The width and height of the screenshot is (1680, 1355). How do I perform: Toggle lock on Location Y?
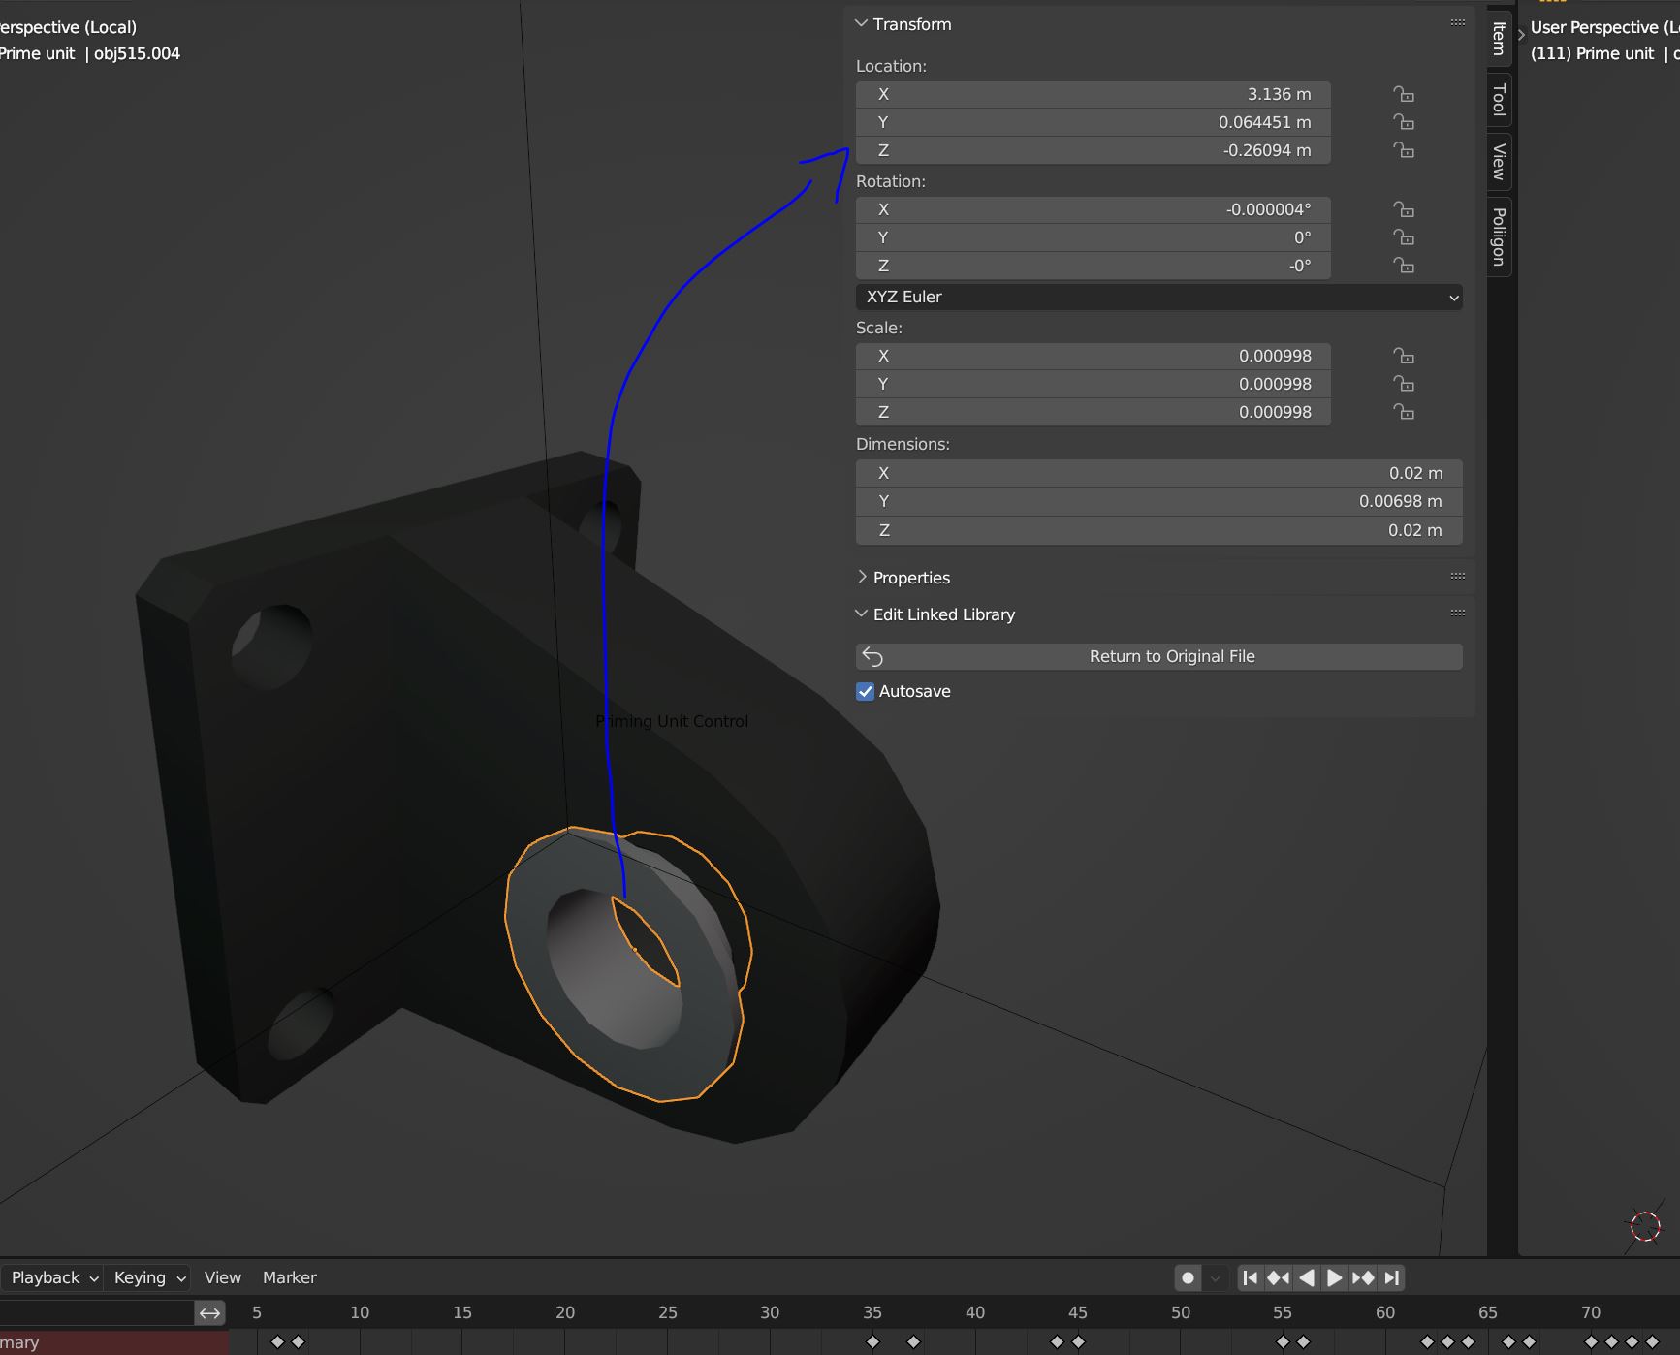[x=1404, y=122]
